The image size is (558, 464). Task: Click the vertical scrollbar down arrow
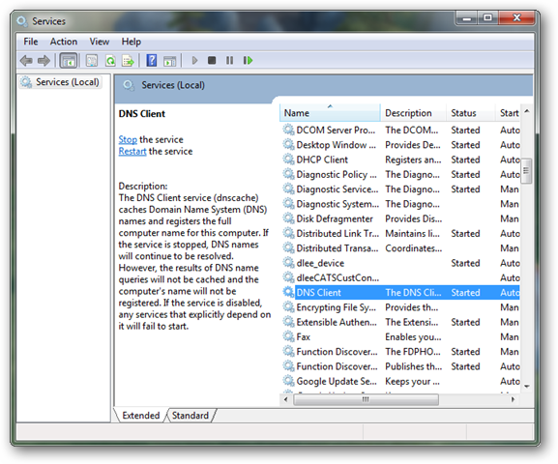527,387
